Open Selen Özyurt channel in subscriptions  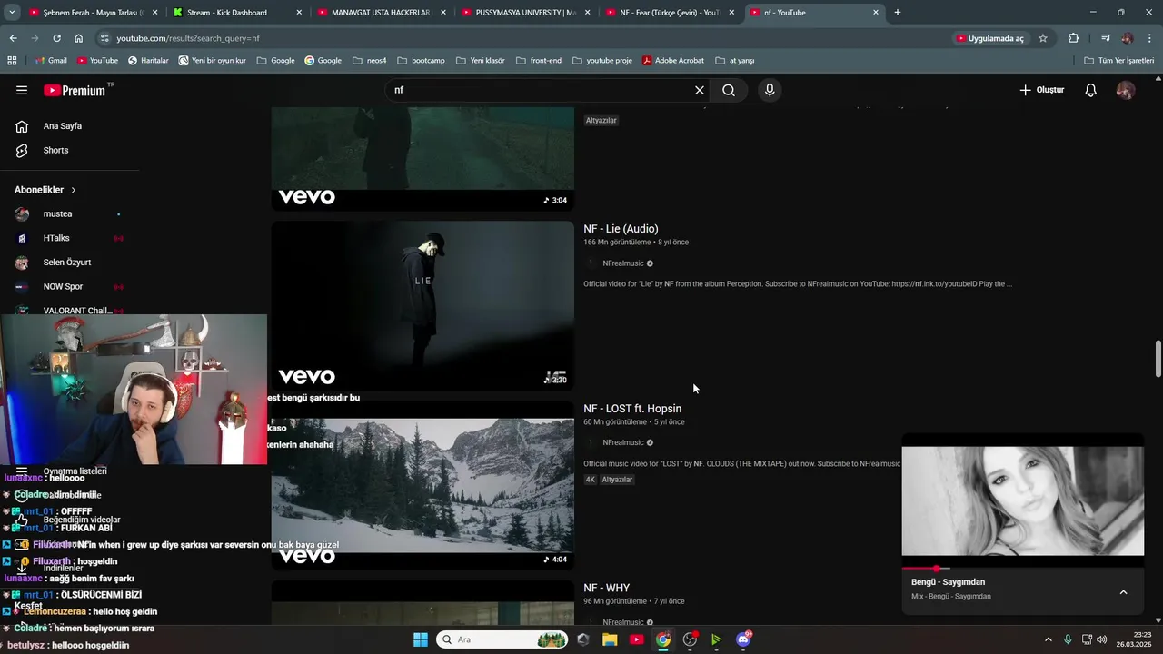point(66,263)
